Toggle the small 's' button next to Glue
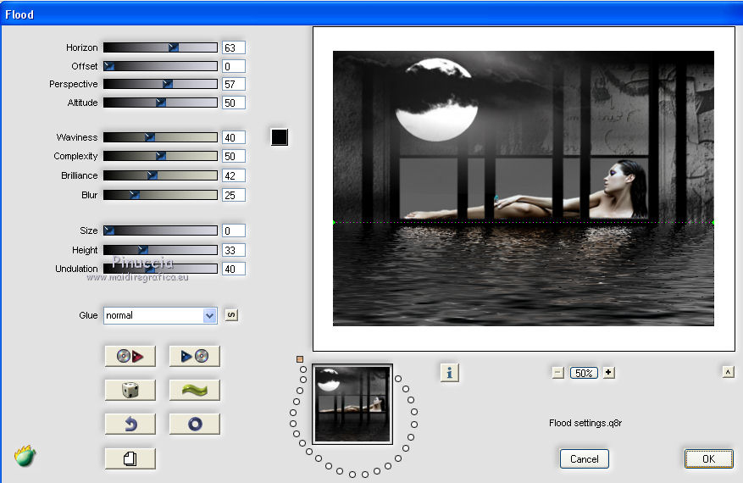The height and width of the screenshot is (483, 743). (x=231, y=315)
